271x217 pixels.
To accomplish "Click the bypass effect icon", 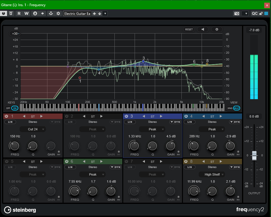I will point(11,13).
